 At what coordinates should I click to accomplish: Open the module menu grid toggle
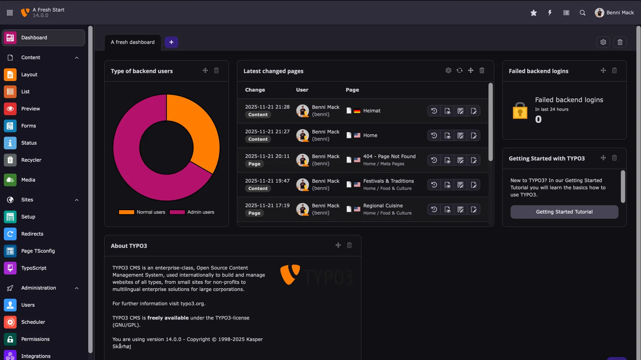coord(10,12)
